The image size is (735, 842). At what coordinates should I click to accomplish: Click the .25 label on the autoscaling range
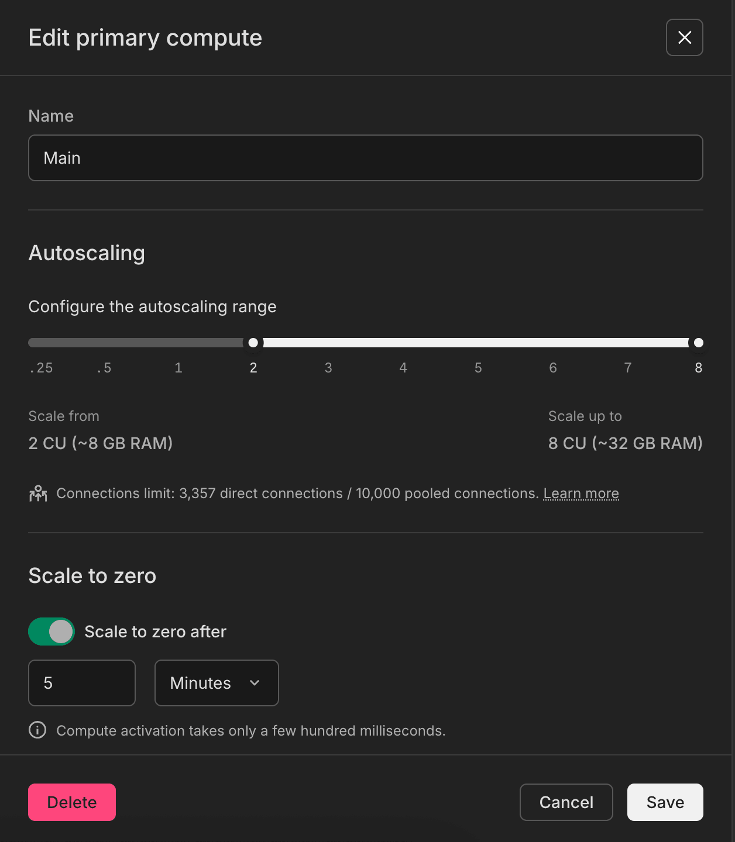pyautogui.click(x=40, y=368)
